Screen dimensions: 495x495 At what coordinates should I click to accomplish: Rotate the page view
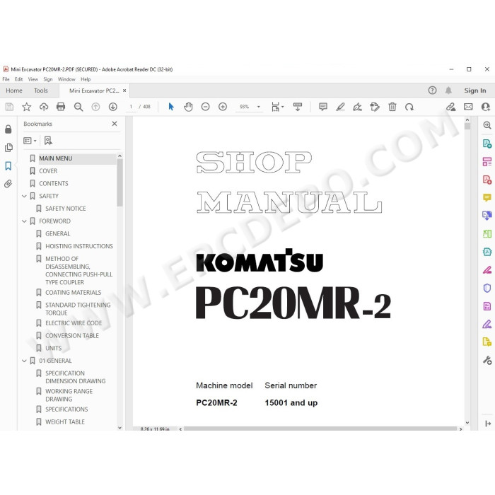(x=409, y=107)
